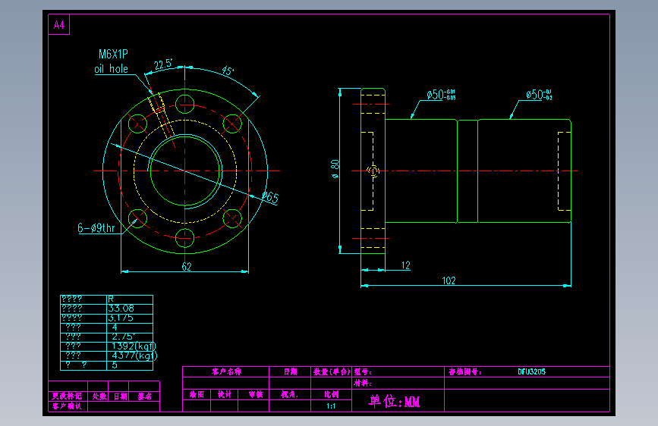Select the "数量(单台)" title block cell
The width and height of the screenshot is (658, 426).
point(332,371)
